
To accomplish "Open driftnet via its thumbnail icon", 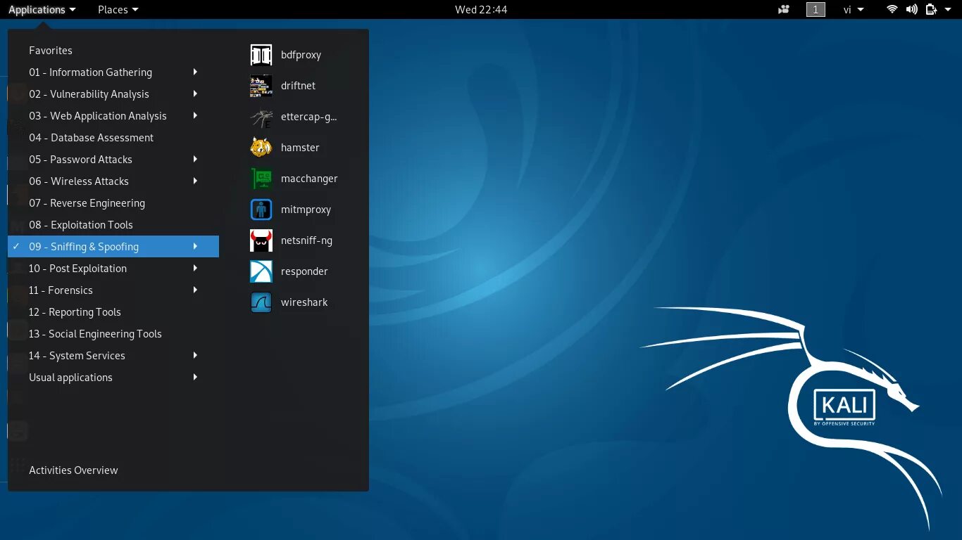I will (x=261, y=86).
